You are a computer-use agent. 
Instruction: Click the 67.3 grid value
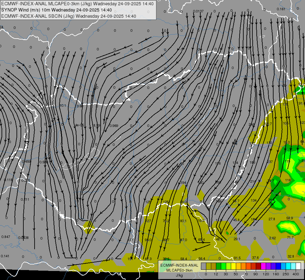148,259
